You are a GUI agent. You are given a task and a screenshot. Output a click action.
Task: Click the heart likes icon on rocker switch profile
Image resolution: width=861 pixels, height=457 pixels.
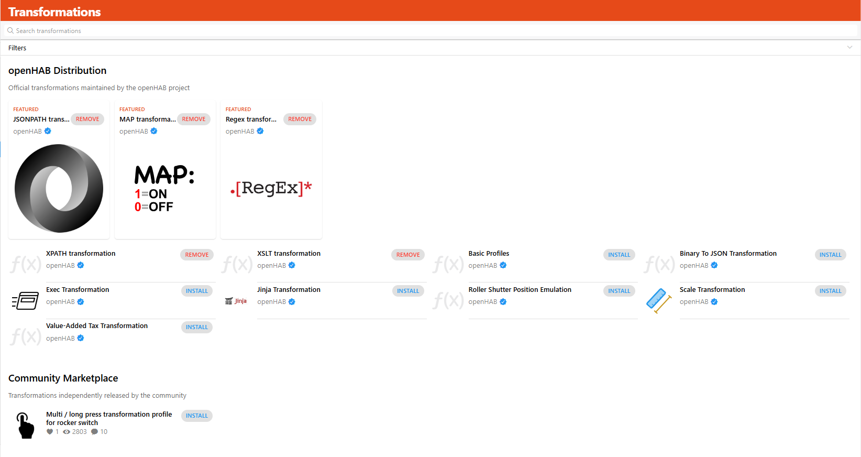[x=50, y=432]
